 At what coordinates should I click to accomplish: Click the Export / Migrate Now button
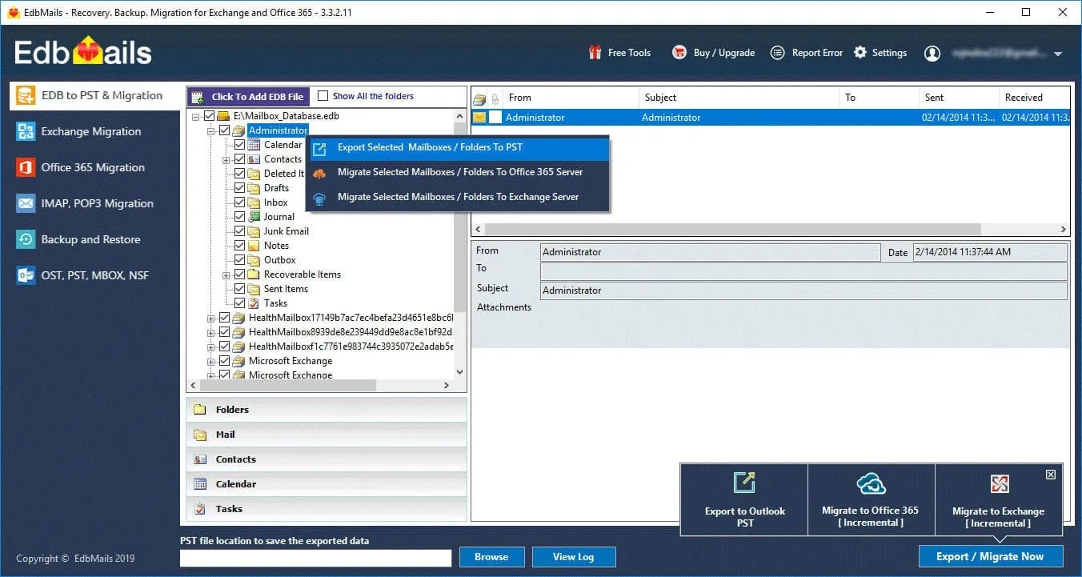(x=990, y=556)
